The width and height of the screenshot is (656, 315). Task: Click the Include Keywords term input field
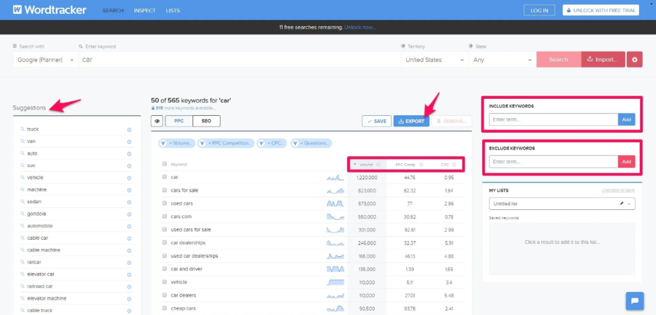click(x=553, y=120)
